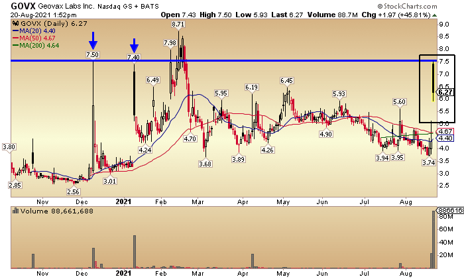Click the 7.50 price label above December spike
464x279 pixels.
pyautogui.click(x=93, y=55)
